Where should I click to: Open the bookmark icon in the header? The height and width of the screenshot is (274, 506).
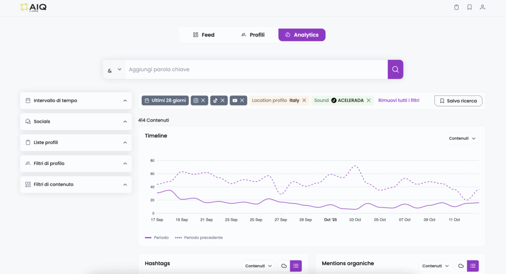(x=469, y=7)
